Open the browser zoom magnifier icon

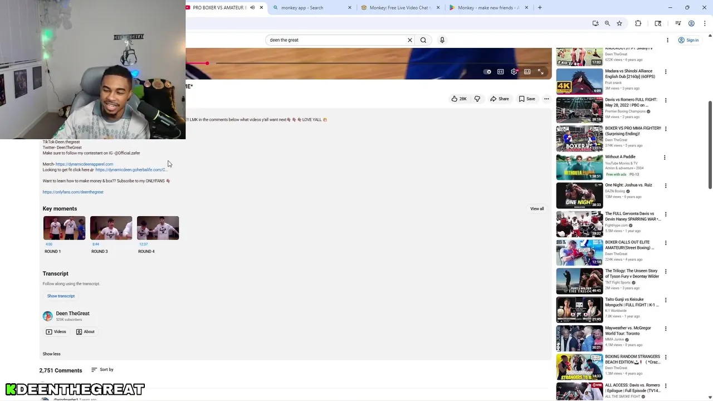pos(607,23)
